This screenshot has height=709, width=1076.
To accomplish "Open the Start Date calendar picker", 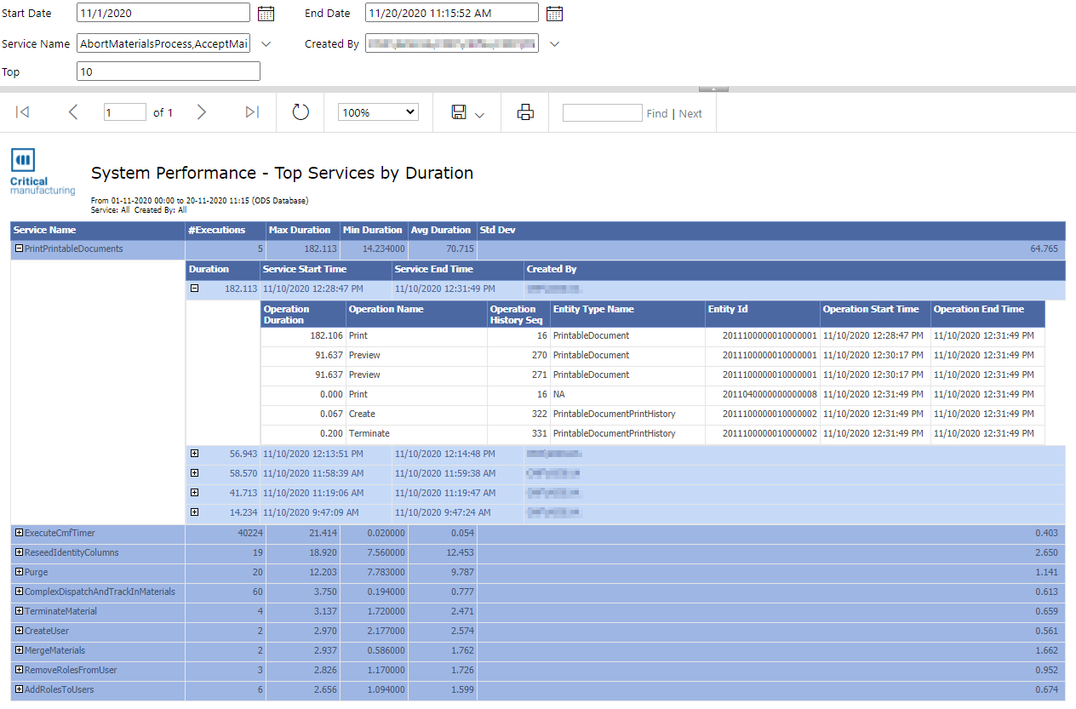I will [x=266, y=13].
